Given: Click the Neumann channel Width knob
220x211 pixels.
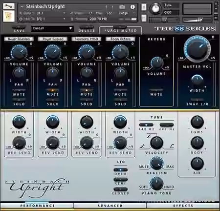Looking at the screenshot, I should pyautogui.click(x=87, y=122).
